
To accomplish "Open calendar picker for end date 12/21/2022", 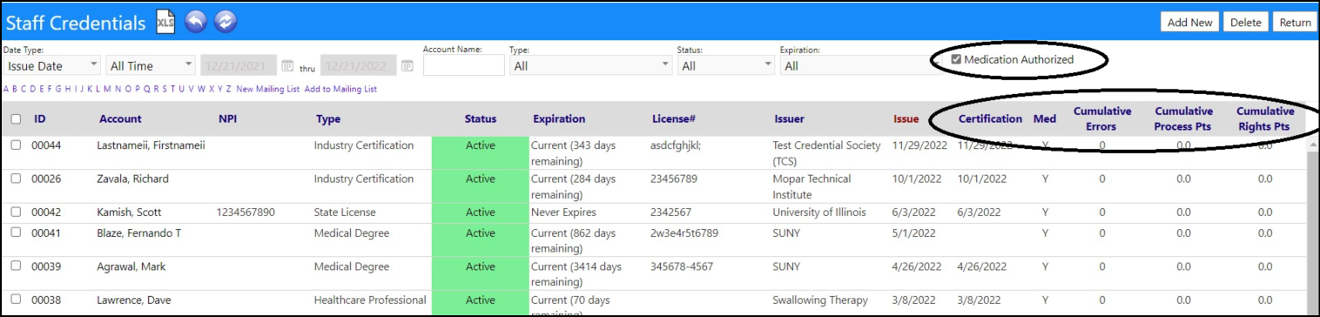I will [407, 65].
